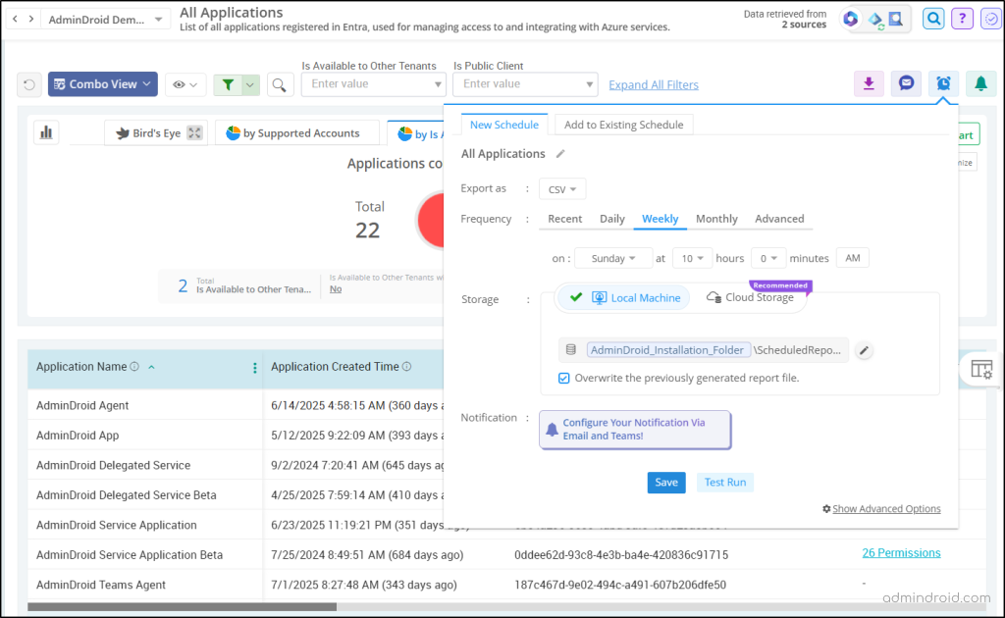
Task: Expand the Combo View dropdown
Action: coord(102,84)
